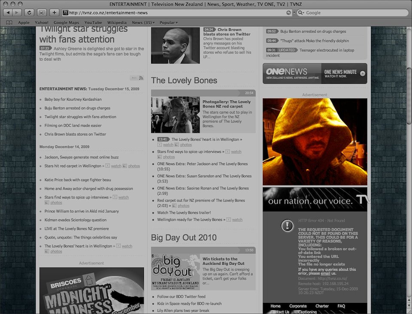Click the vertical scrollbar thumb
412x314 pixels.
coord(409,96)
